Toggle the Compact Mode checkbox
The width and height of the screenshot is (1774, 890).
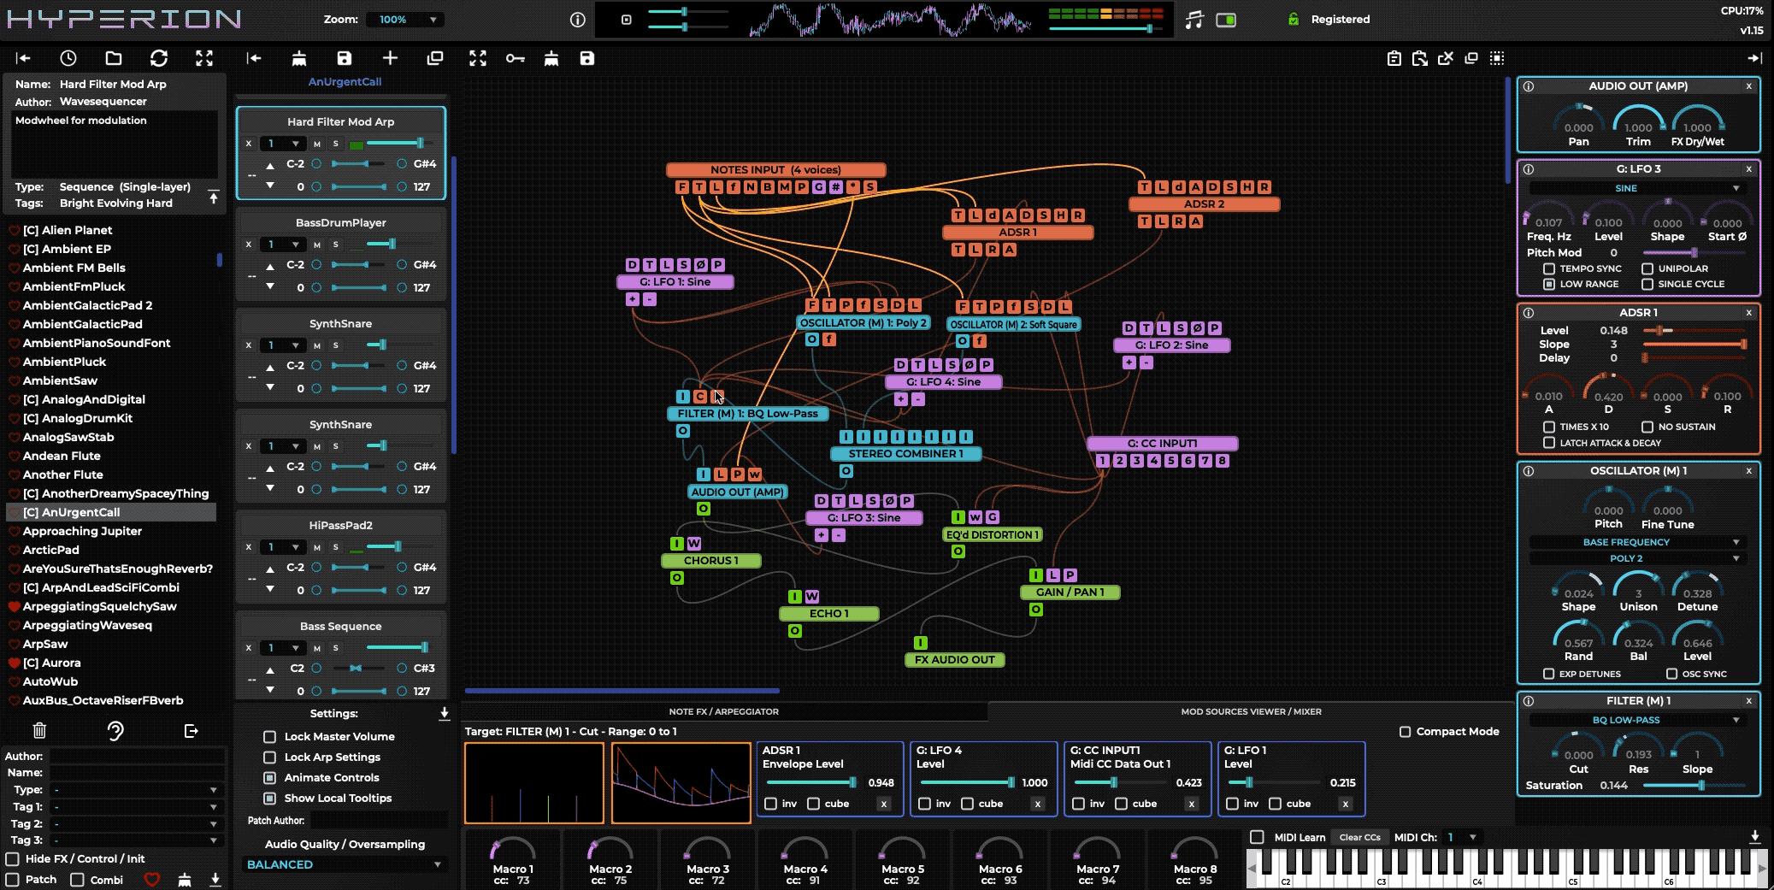pyautogui.click(x=1405, y=731)
